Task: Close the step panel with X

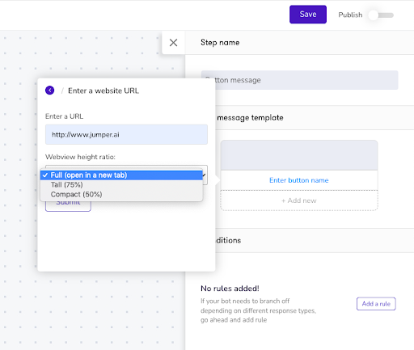Action: point(173,43)
